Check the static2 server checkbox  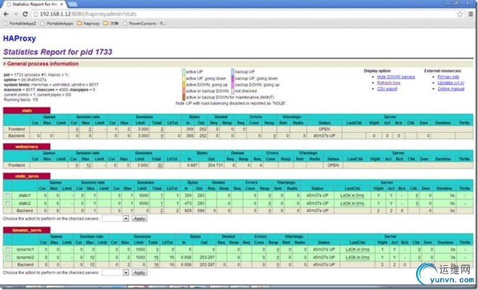click(7, 203)
